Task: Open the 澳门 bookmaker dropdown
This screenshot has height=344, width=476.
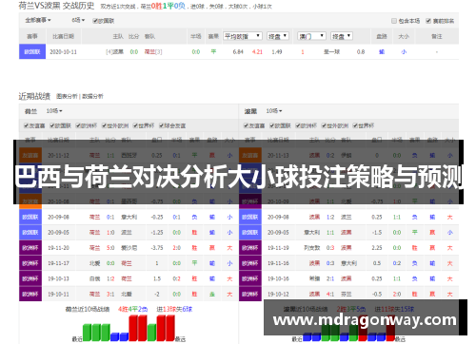Action: (311, 36)
